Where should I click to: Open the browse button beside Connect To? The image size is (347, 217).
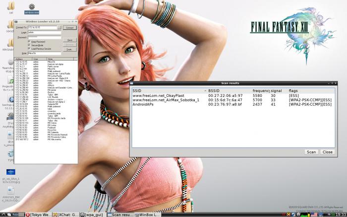[x=59, y=27]
